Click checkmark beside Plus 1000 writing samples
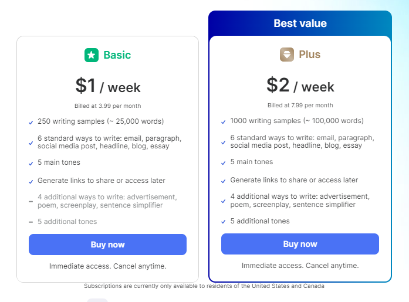 [224, 122]
